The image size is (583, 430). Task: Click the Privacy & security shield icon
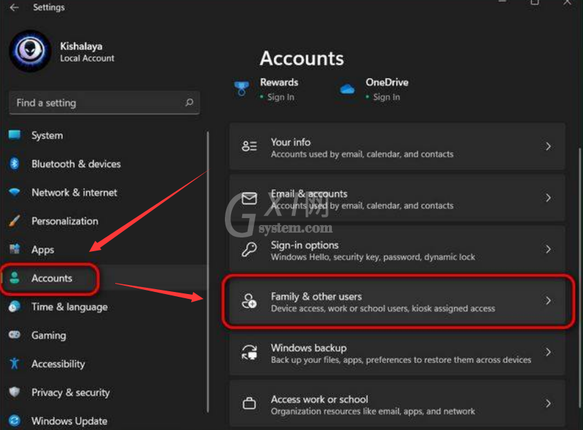click(14, 391)
